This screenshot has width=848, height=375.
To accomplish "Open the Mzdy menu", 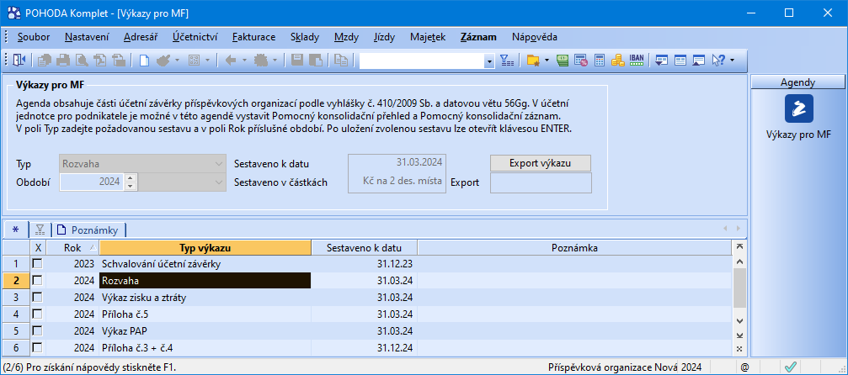I will tap(347, 37).
